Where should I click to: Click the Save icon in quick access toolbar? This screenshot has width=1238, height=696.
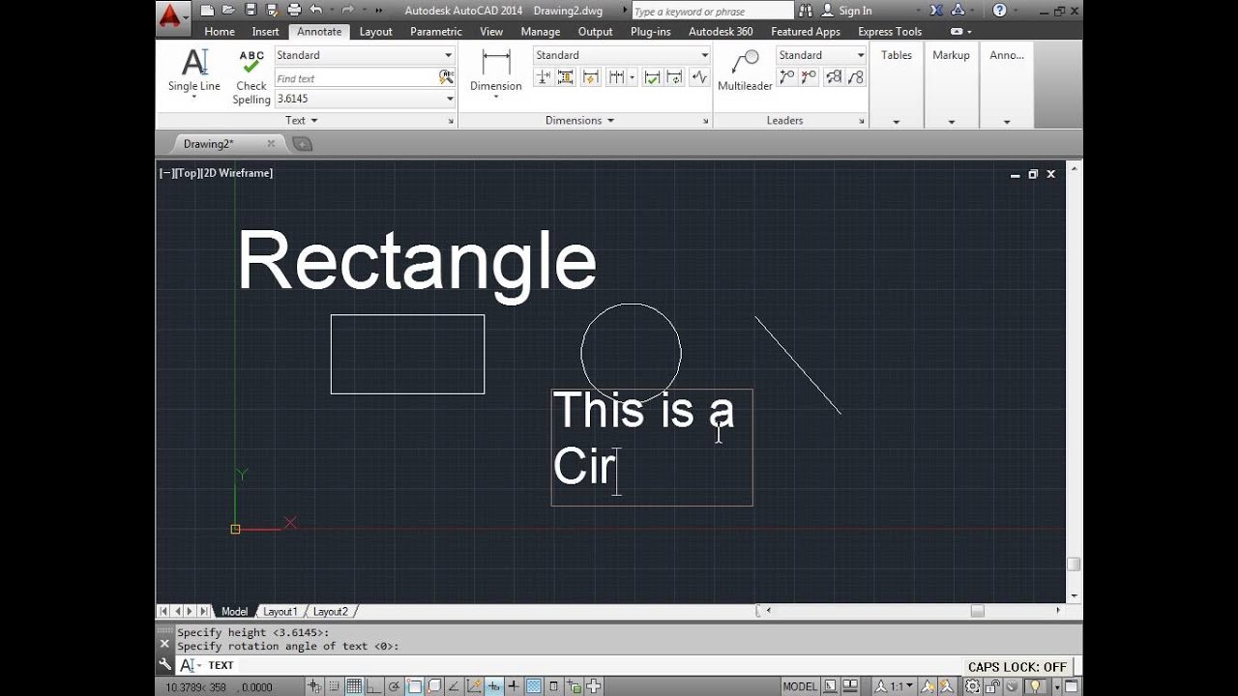(x=251, y=11)
